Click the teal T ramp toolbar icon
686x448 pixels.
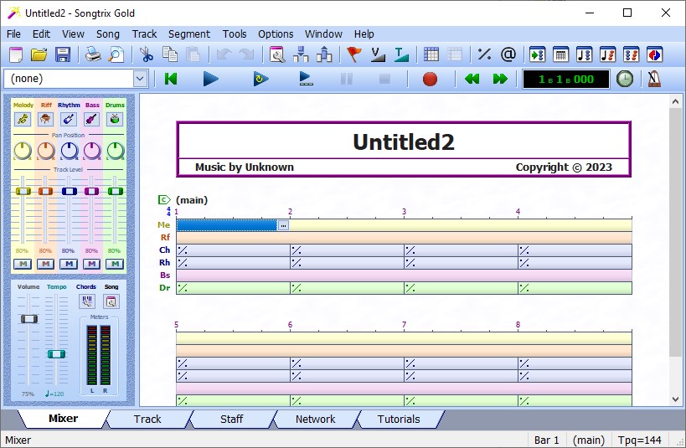(x=400, y=54)
